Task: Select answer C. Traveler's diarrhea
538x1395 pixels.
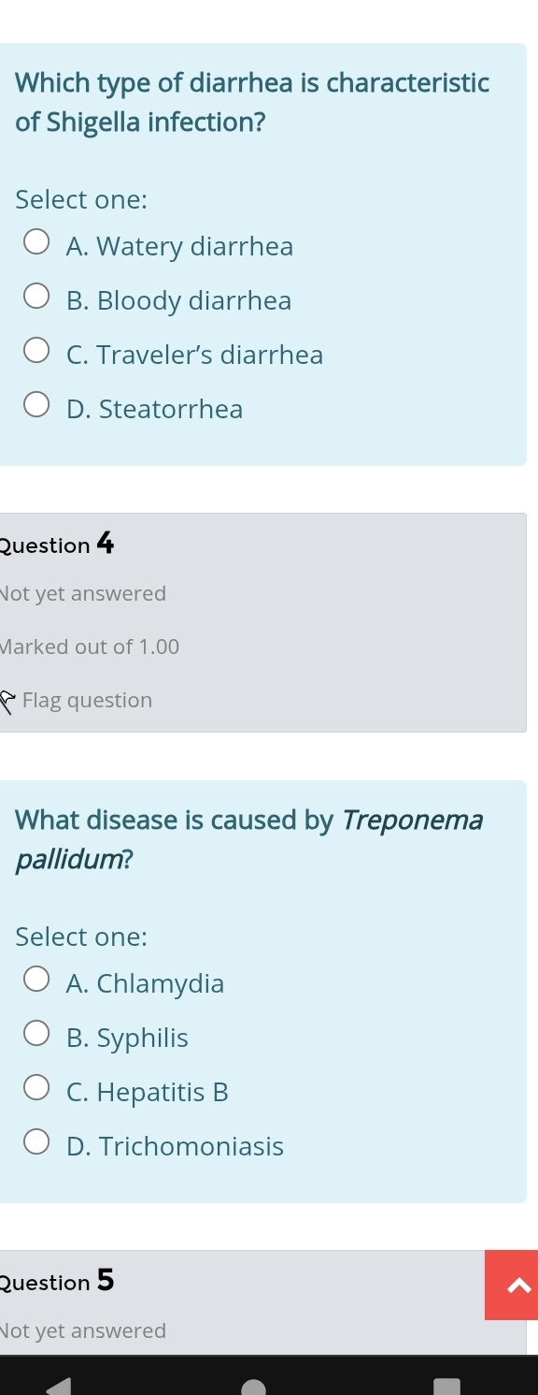Action: pos(35,350)
